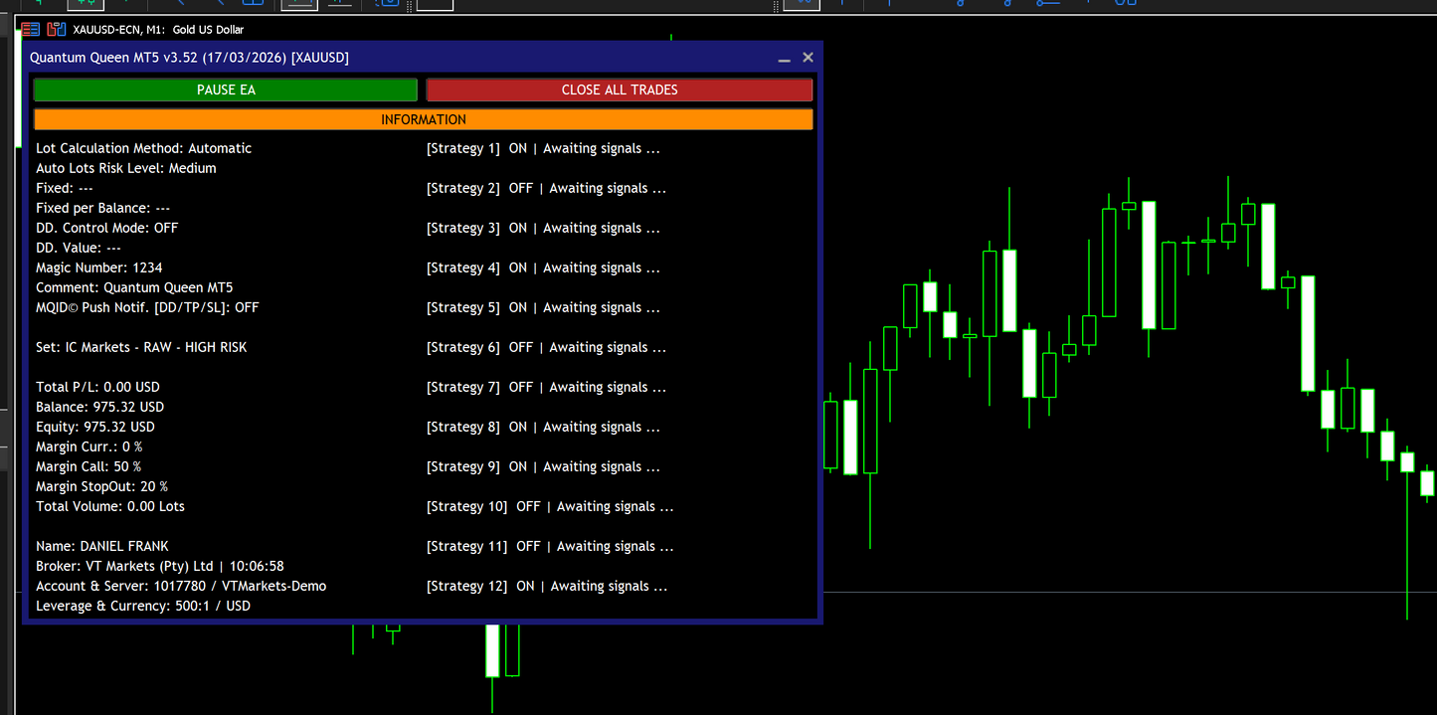Screen dimensions: 1437x715
Task: Close the Quantum Queen MT5 panel
Action: (808, 58)
